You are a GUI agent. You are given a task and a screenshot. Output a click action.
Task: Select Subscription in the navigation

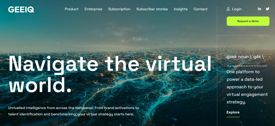click(119, 9)
